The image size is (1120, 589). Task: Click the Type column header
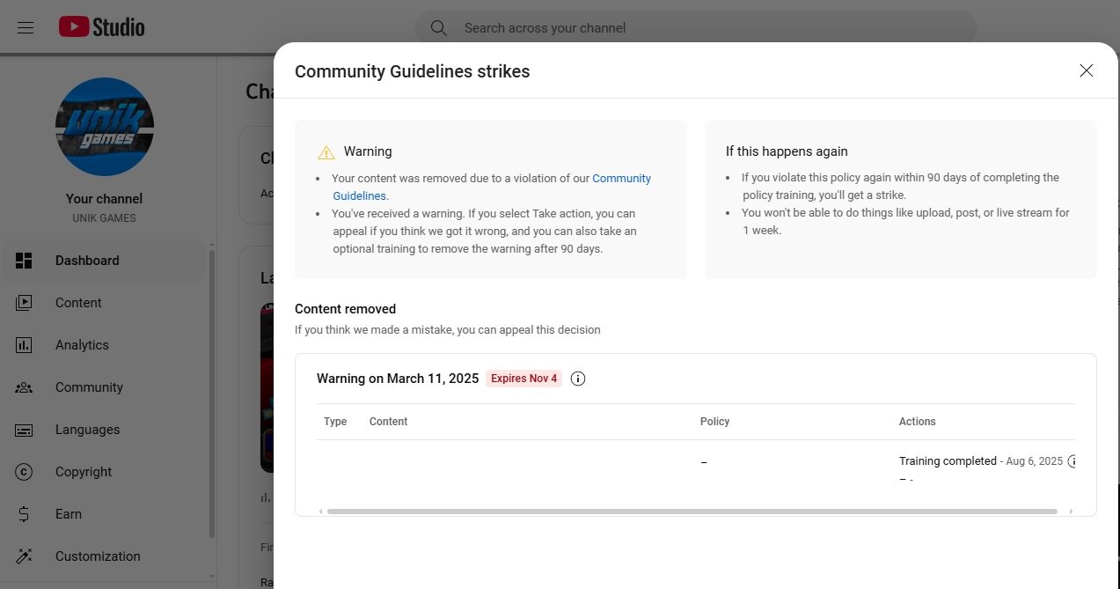[x=335, y=422]
